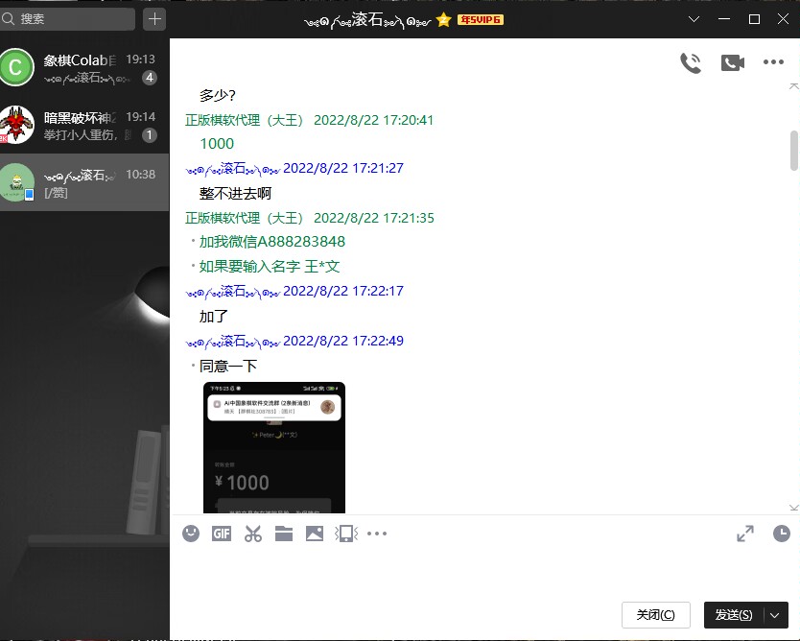Click the chat history scrollbar handle
Screen dimensions: 800x641
coord(793,150)
